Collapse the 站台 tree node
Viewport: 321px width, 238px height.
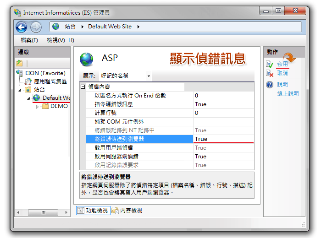point(20,90)
